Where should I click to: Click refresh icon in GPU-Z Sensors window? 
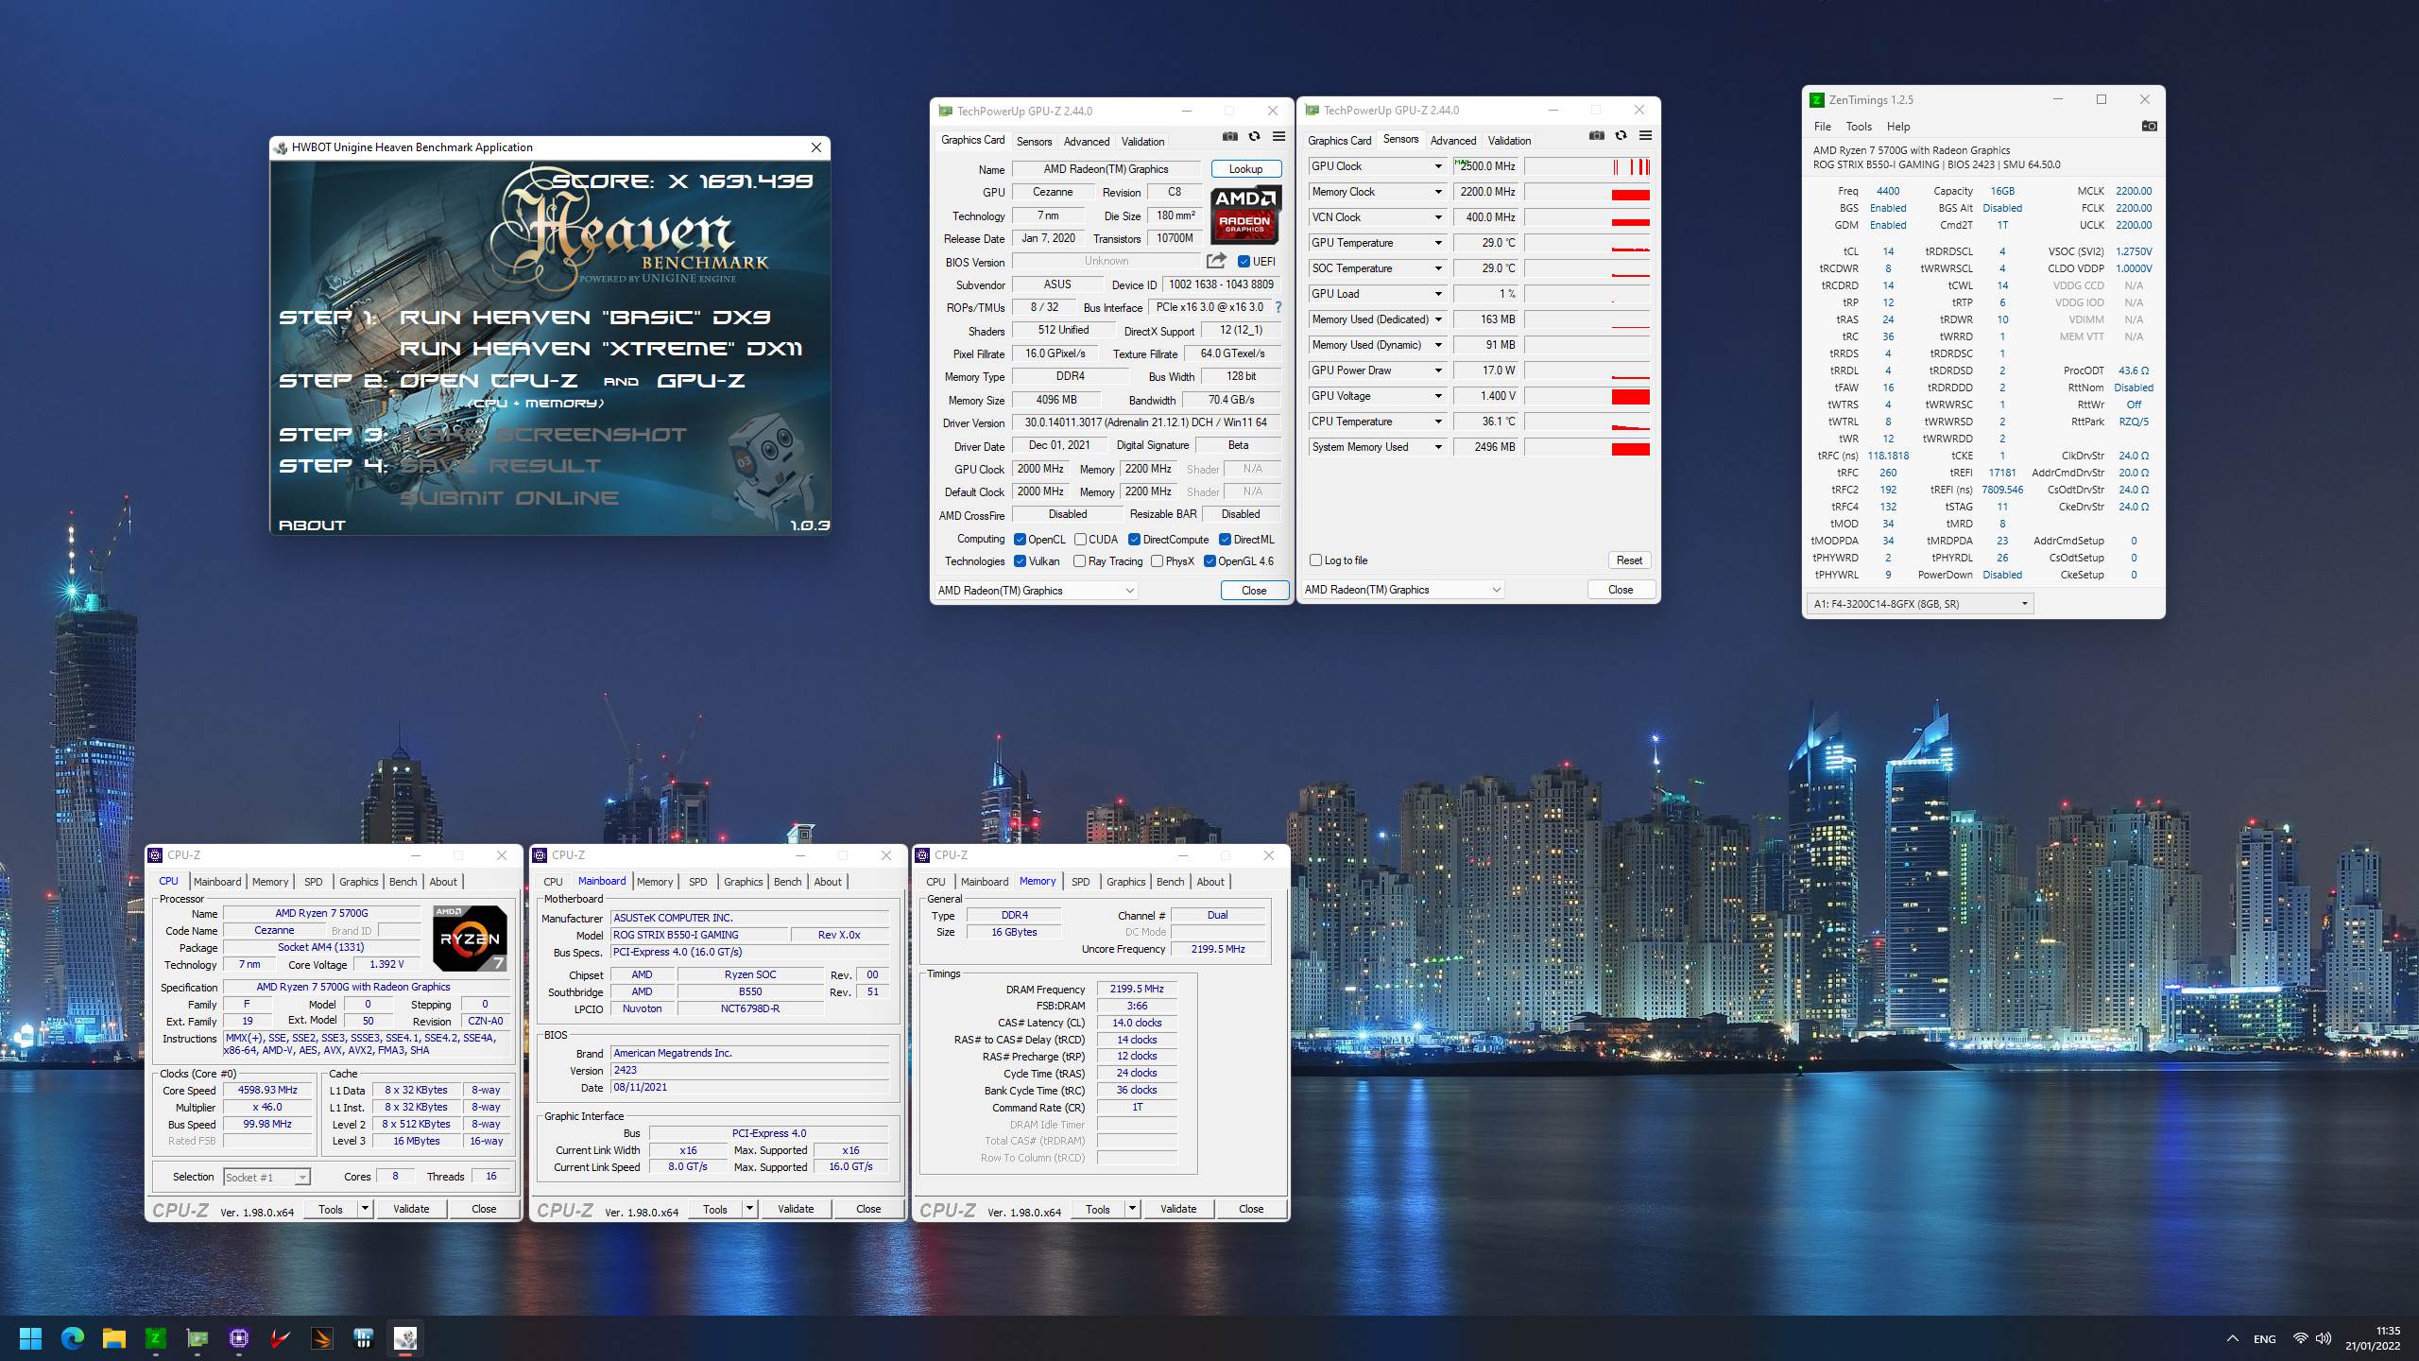[x=1621, y=135]
